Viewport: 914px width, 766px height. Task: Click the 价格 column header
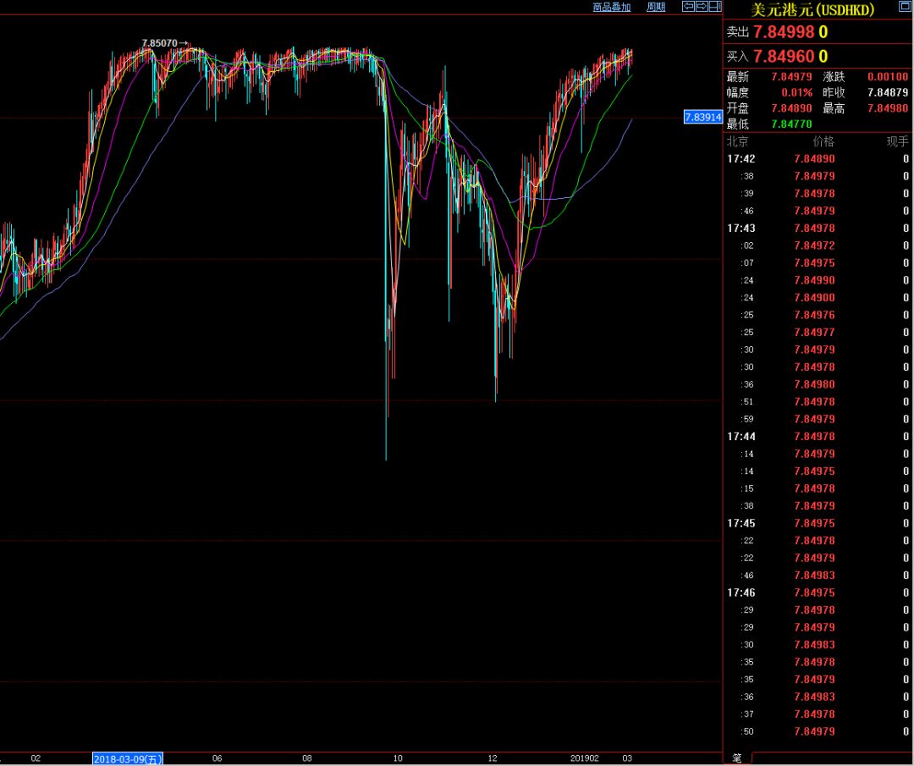tap(823, 141)
